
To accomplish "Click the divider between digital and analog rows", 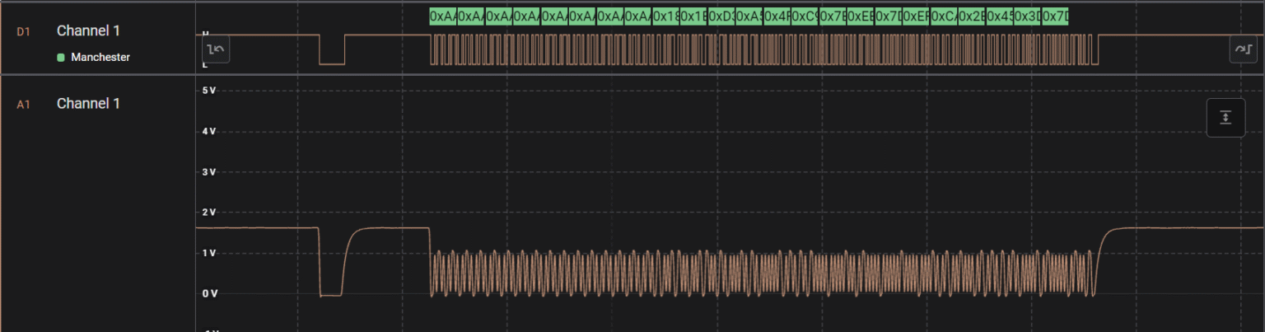I will pos(632,75).
